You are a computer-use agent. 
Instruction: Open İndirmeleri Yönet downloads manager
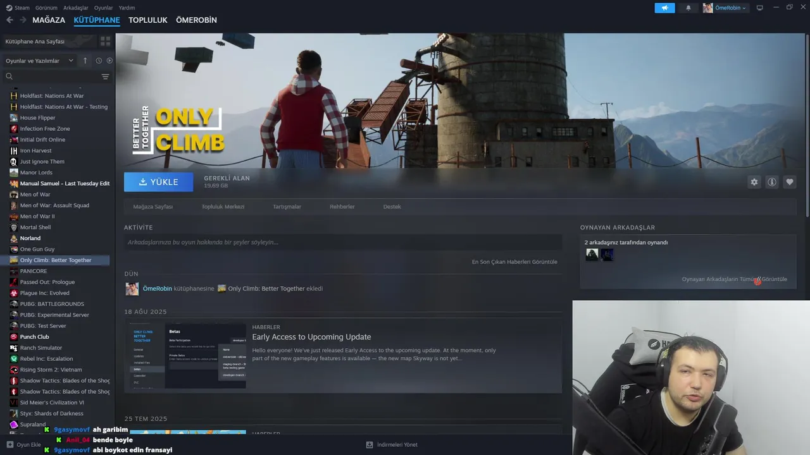point(392,445)
